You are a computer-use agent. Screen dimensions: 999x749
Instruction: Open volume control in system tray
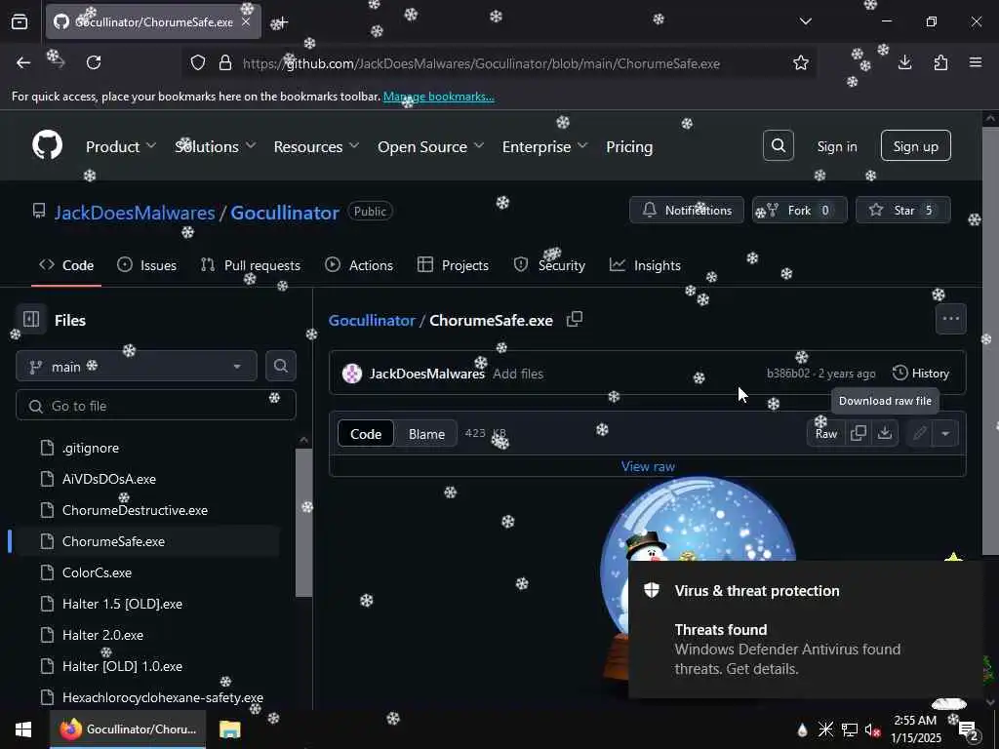[872, 729]
